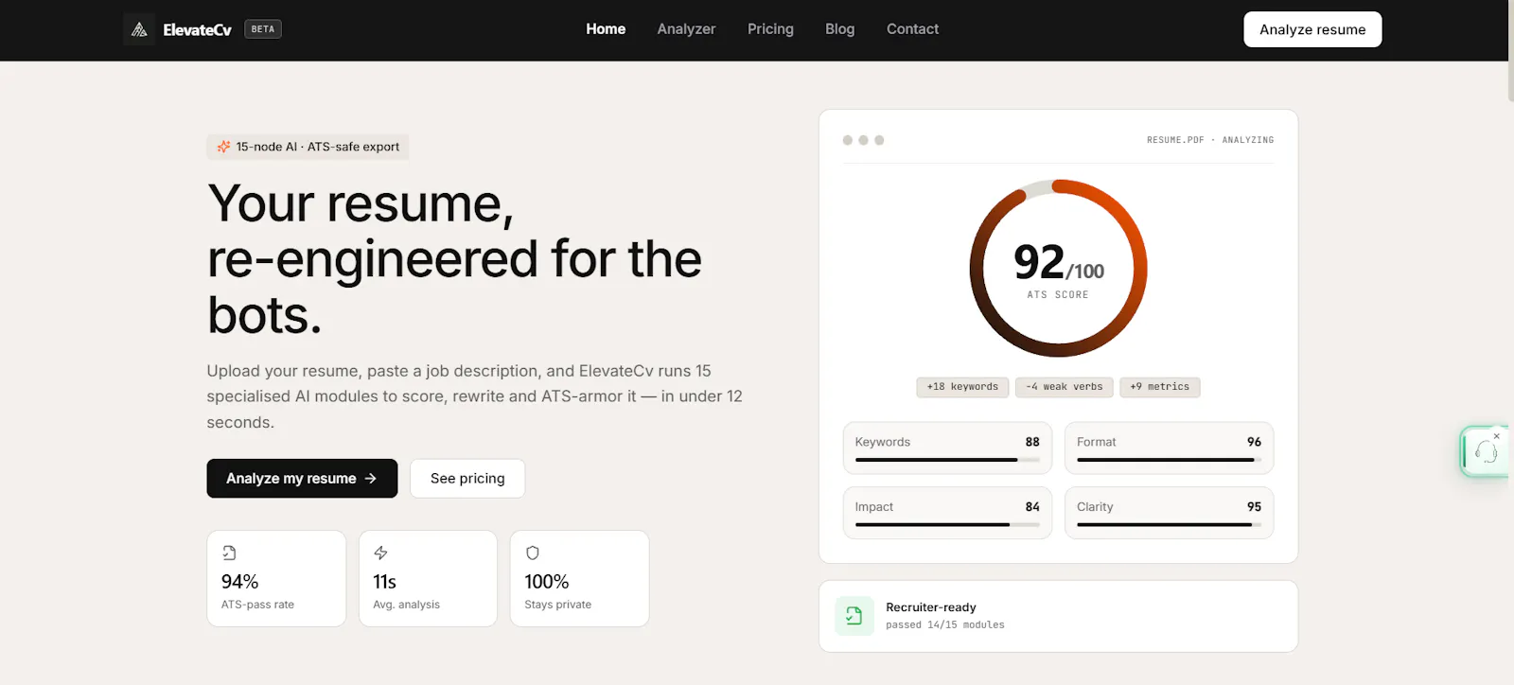Click the "100%" stat value
Screen dimensions: 1514x685
(x=547, y=582)
